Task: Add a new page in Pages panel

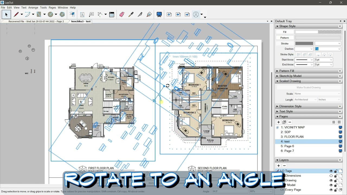Action: 278,122
